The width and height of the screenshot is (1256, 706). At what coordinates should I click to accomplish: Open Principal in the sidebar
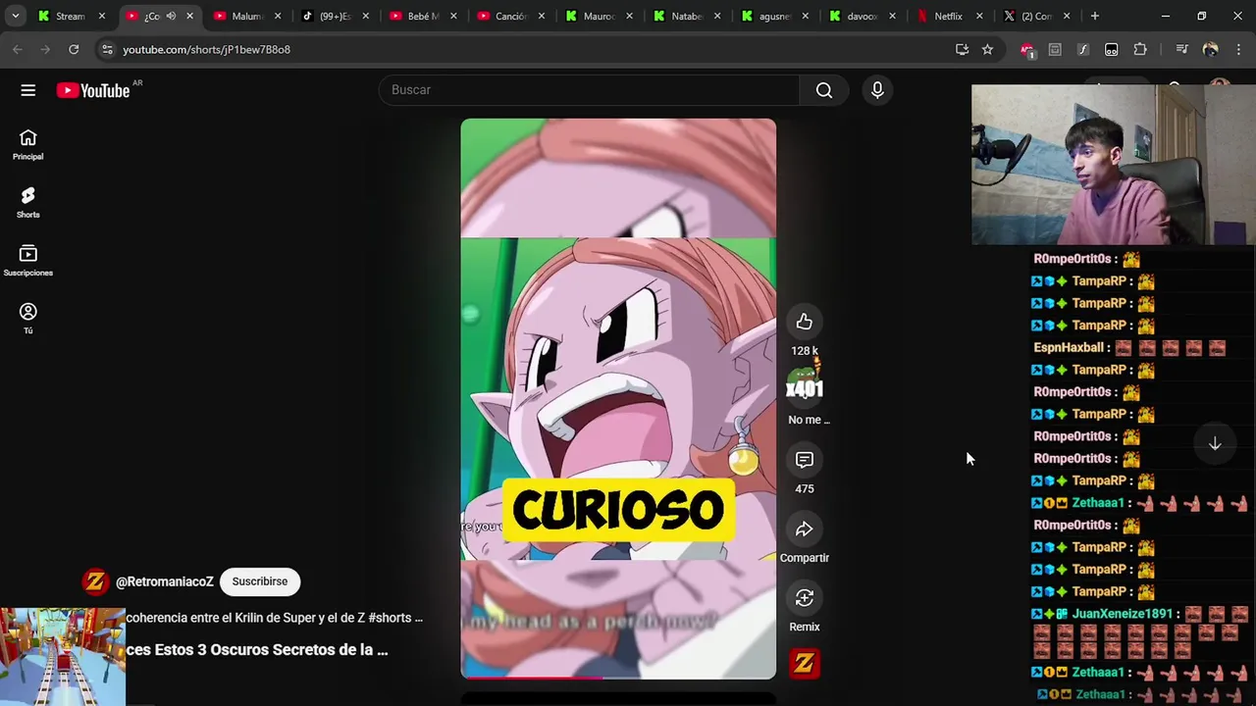pyautogui.click(x=27, y=144)
